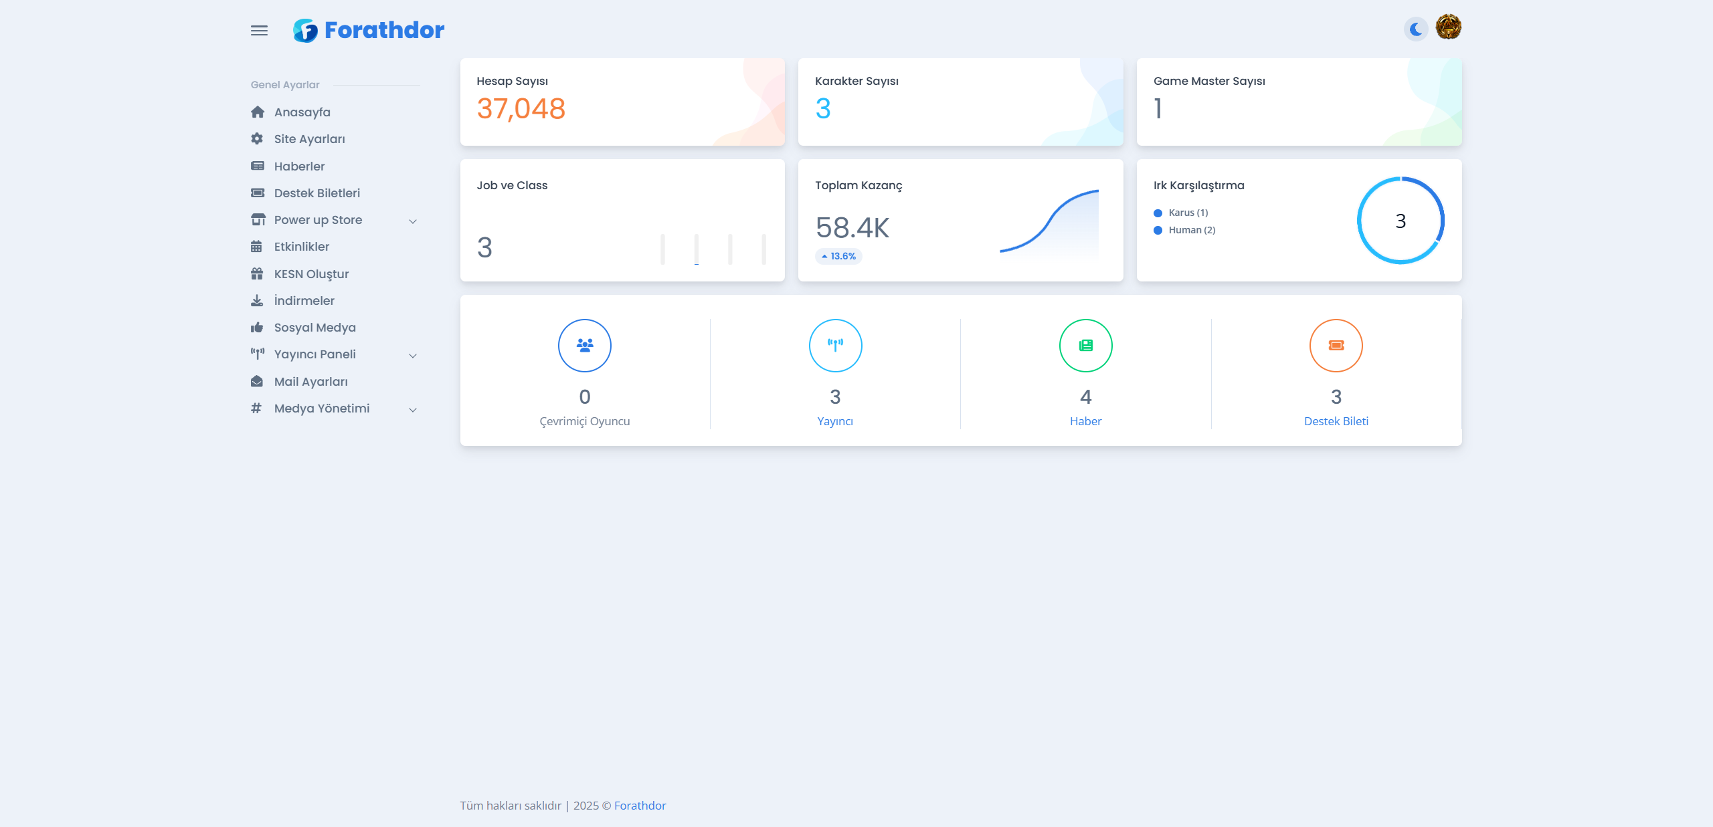The height and width of the screenshot is (827, 1713).
Task: Expand the Power up Store chevron
Action: click(x=413, y=221)
